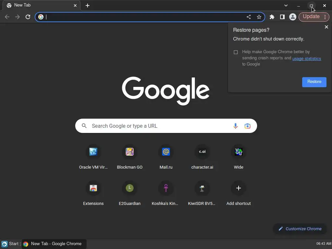Open the Start menu in taskbar
332x249 pixels.
coord(11,244)
